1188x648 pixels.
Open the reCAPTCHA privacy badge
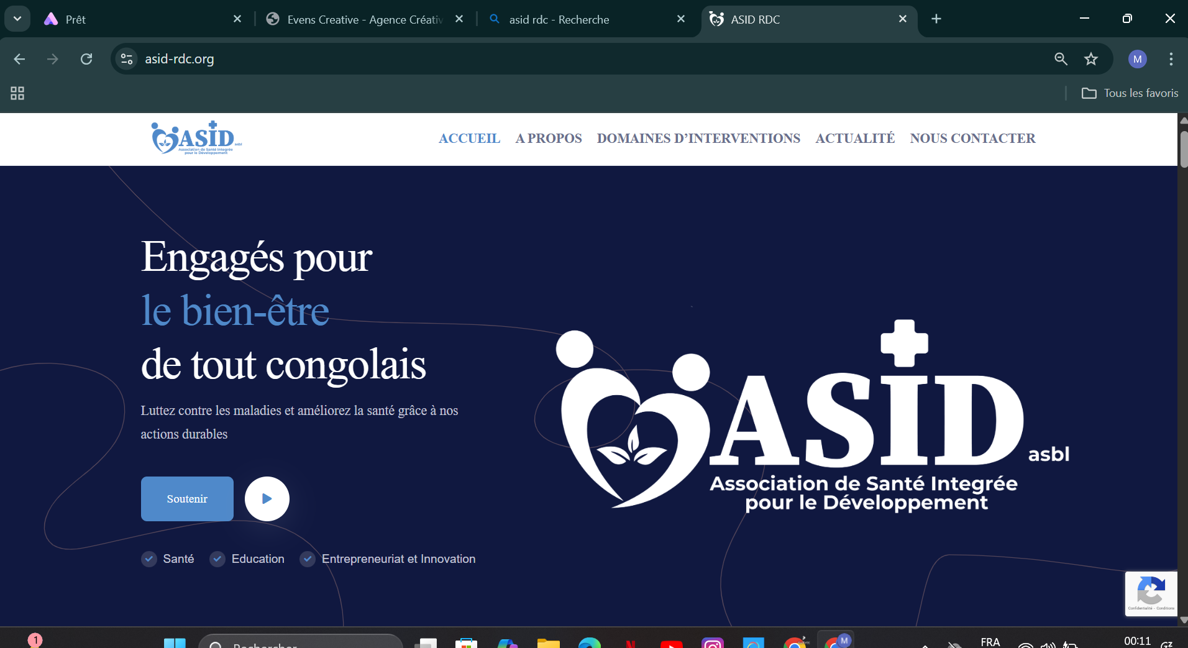[x=1151, y=593]
